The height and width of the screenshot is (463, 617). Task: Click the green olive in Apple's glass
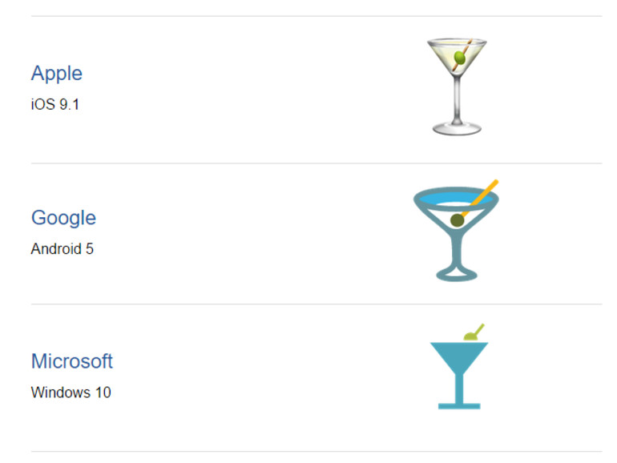(459, 58)
